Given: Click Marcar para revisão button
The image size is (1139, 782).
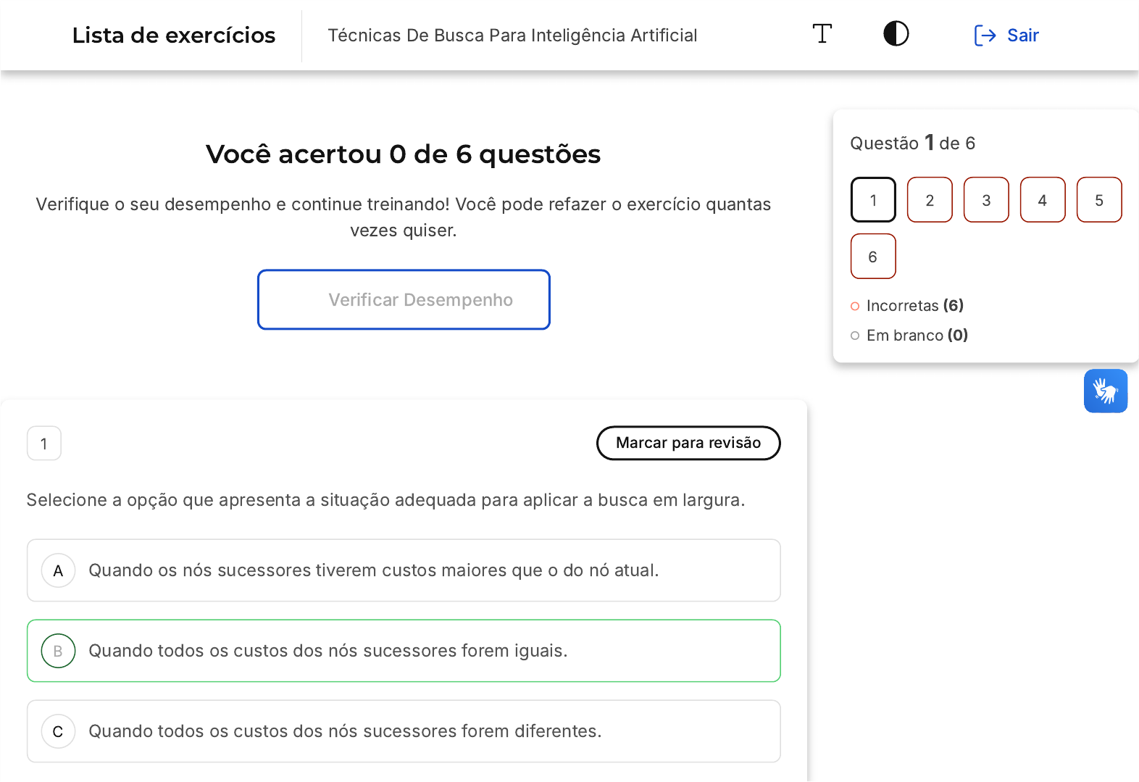Looking at the screenshot, I should coord(688,443).
